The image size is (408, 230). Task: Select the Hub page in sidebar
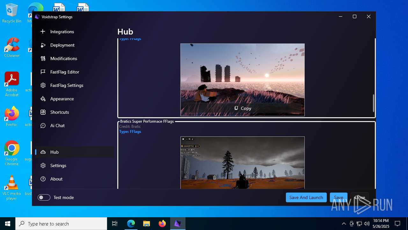click(x=75, y=152)
